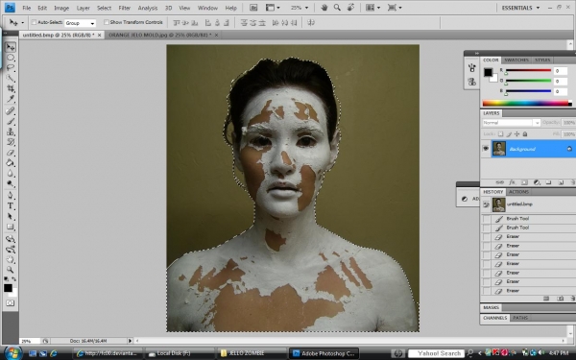Select the Magic Wand tool

point(11,79)
